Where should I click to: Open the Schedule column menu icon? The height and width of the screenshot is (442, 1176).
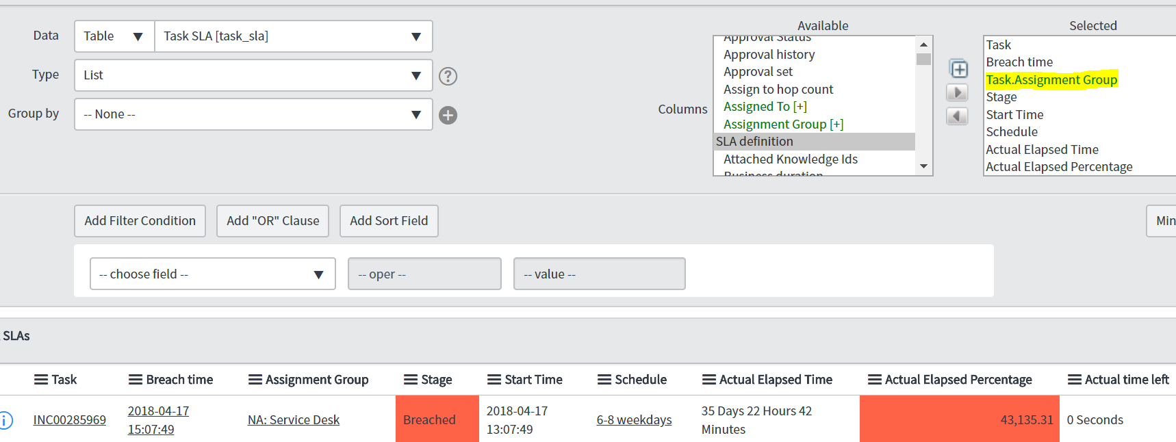coord(604,380)
